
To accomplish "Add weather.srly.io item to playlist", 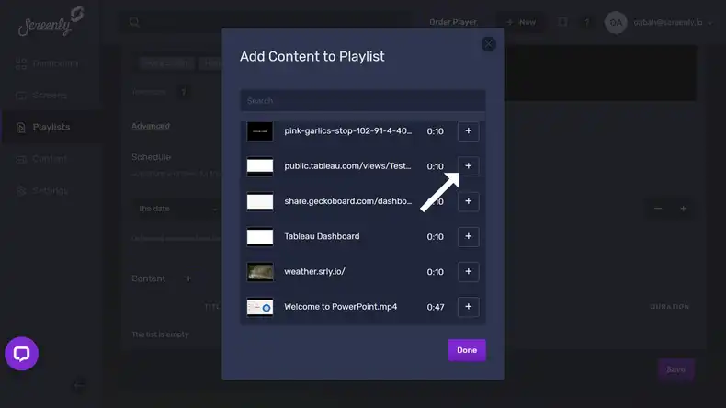I will [468, 272].
